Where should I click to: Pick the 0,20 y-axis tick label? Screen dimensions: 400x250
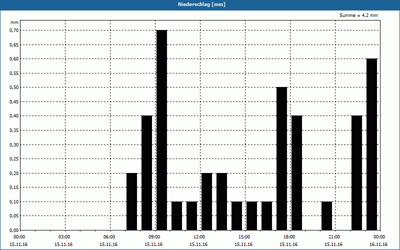[14, 173]
